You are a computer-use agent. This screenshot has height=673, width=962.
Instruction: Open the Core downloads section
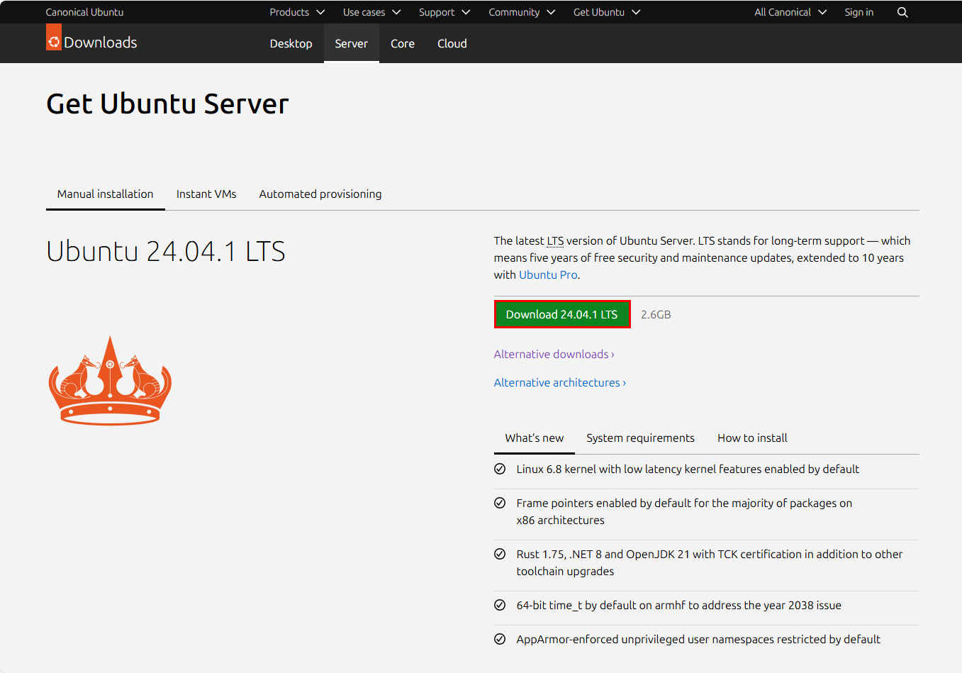(403, 43)
